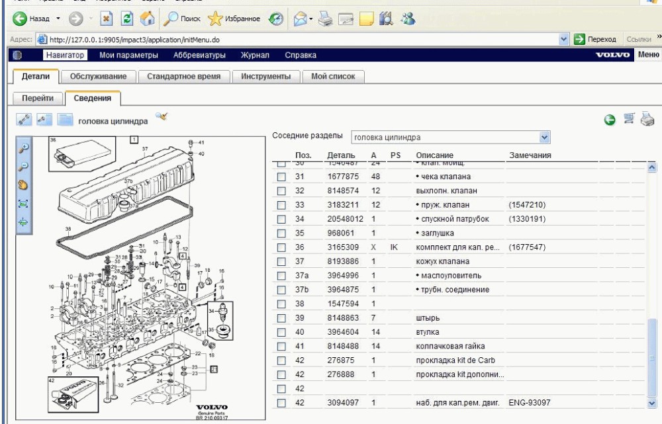Viewport: 662px width, 424px height.
Task: Click the Research book toolbar icon
Action: [386, 19]
